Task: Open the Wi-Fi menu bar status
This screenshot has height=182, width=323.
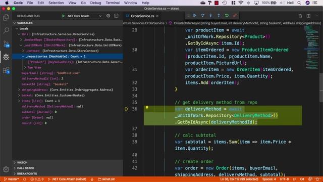Action: (x=241, y=3)
